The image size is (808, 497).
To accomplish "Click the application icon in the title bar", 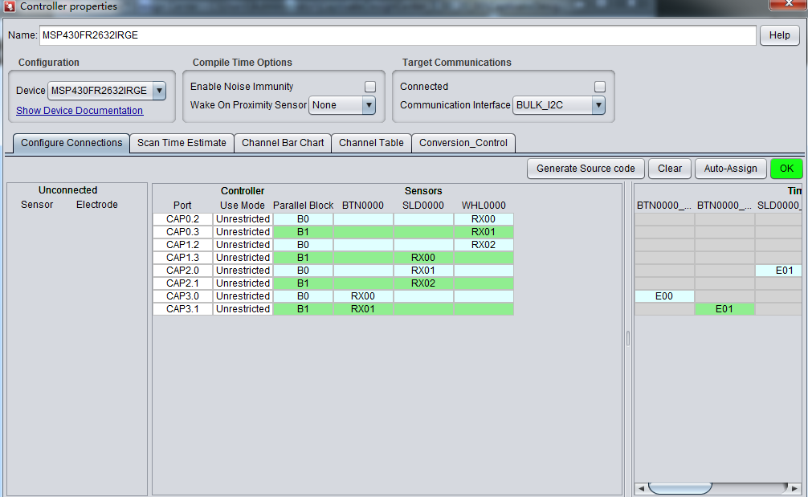I will (x=10, y=6).
